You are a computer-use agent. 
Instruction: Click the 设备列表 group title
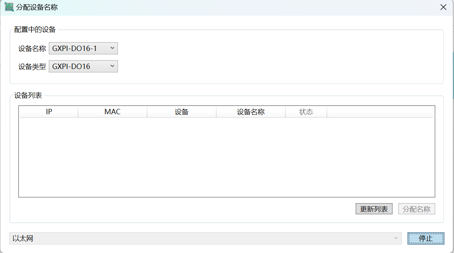click(28, 95)
